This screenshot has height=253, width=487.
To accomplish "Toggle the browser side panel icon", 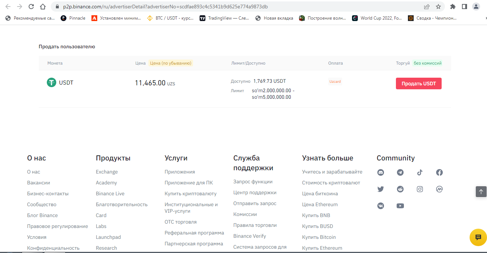I will 464,7.
